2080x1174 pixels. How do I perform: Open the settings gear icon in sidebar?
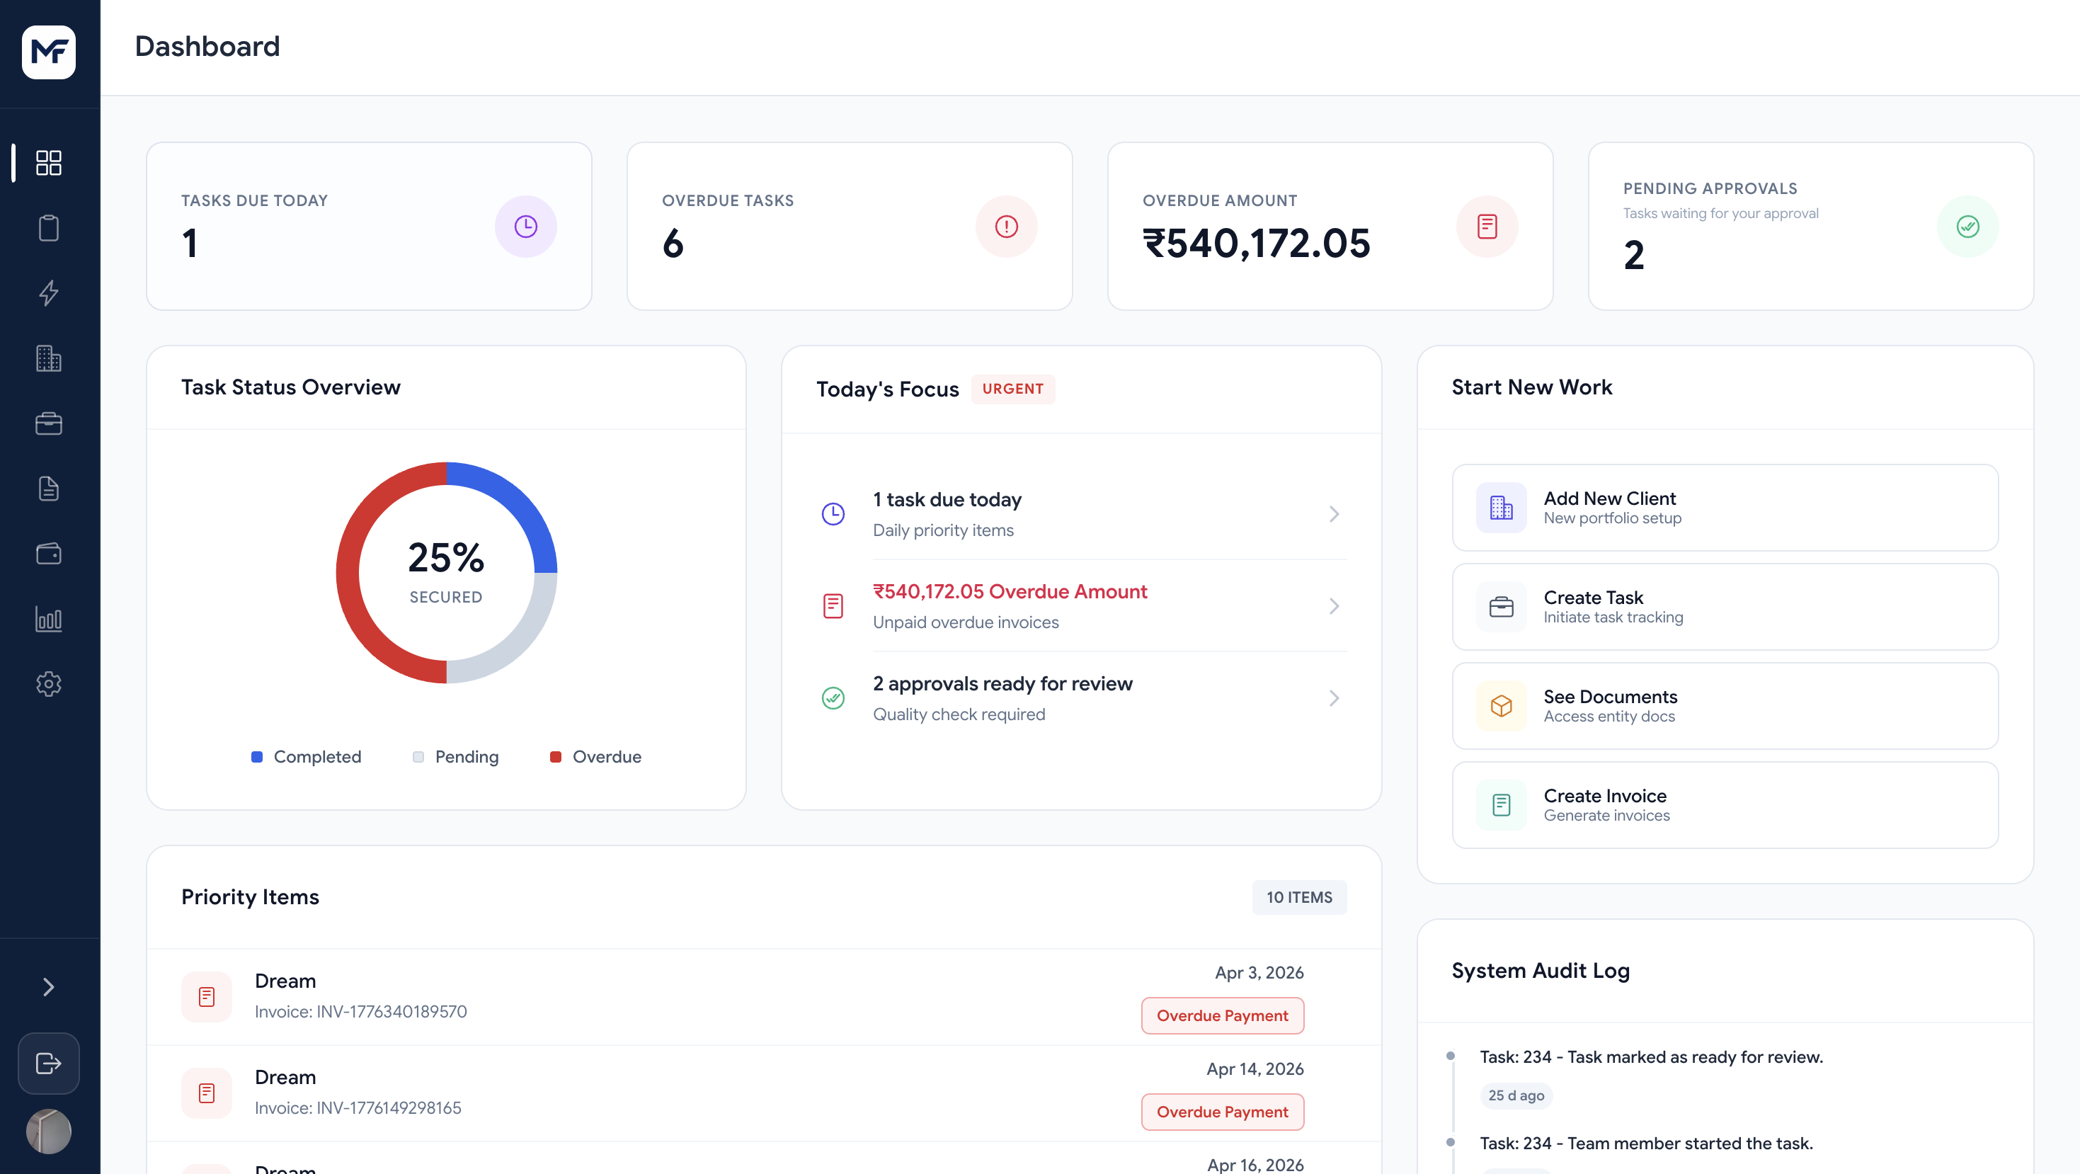tap(48, 684)
